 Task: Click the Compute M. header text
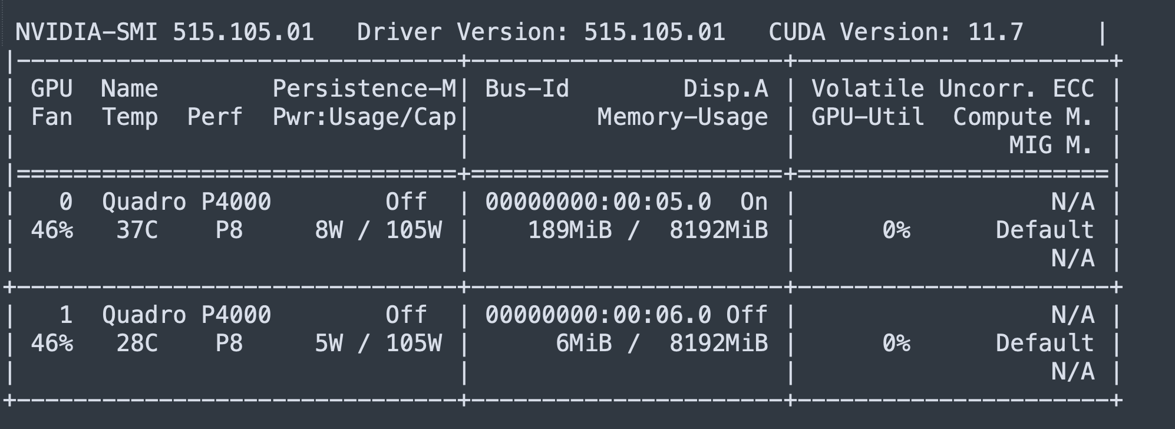(x=1023, y=117)
